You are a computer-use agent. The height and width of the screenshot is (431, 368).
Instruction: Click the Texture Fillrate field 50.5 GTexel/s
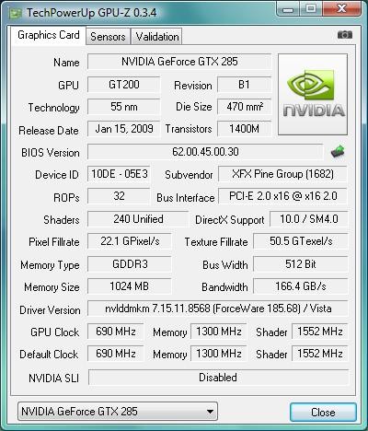point(301,241)
